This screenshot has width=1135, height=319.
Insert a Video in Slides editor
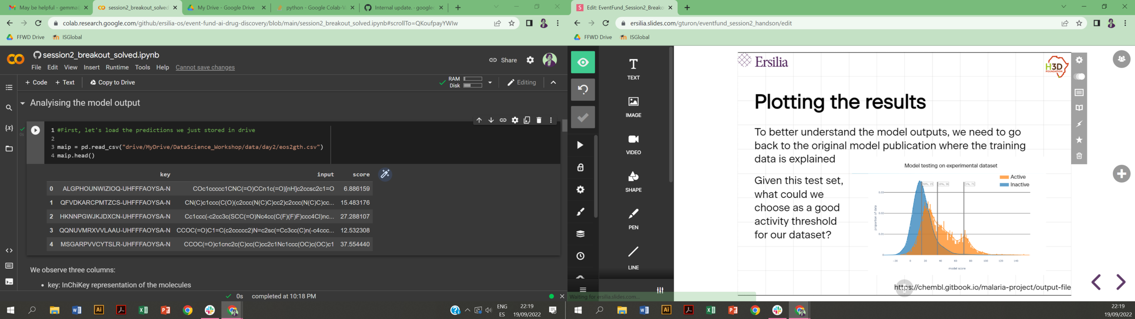point(633,144)
